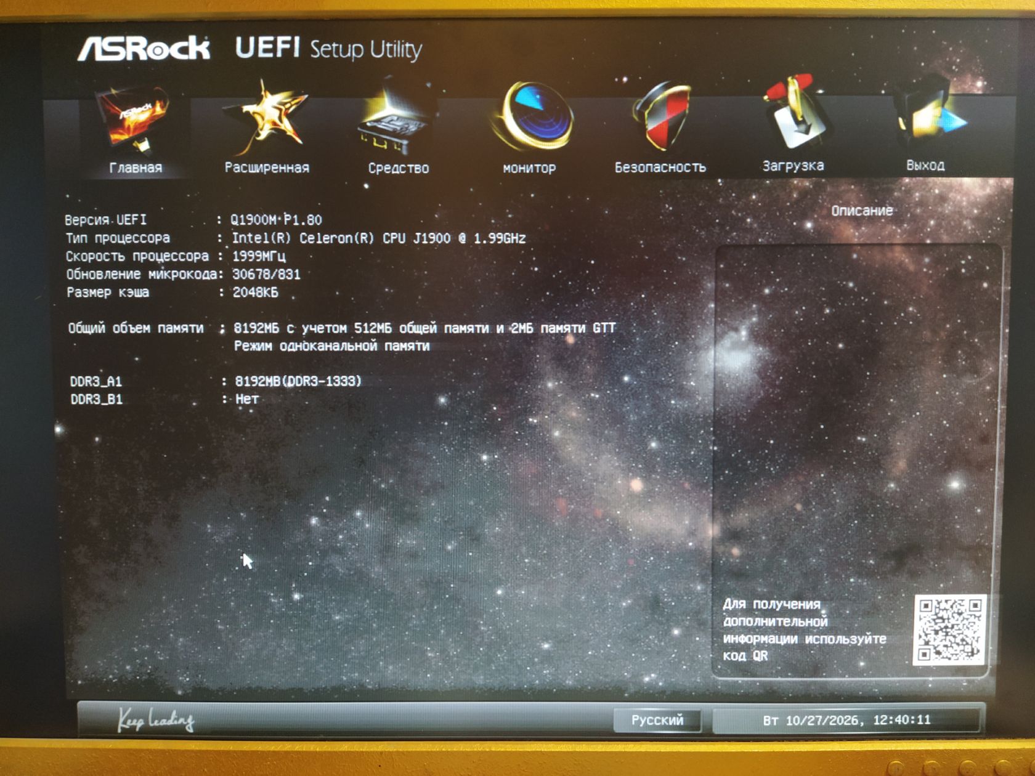Switch to the Загрузка tab label

click(793, 166)
